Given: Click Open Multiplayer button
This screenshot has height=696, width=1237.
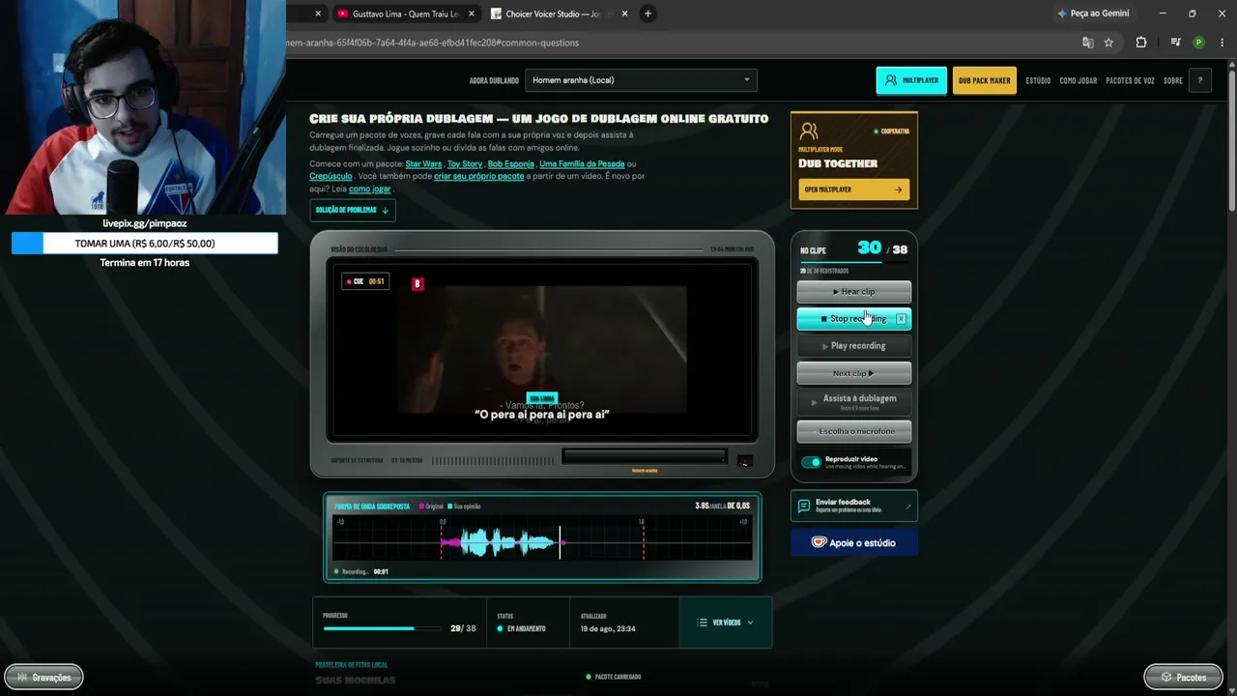Looking at the screenshot, I should click(853, 189).
